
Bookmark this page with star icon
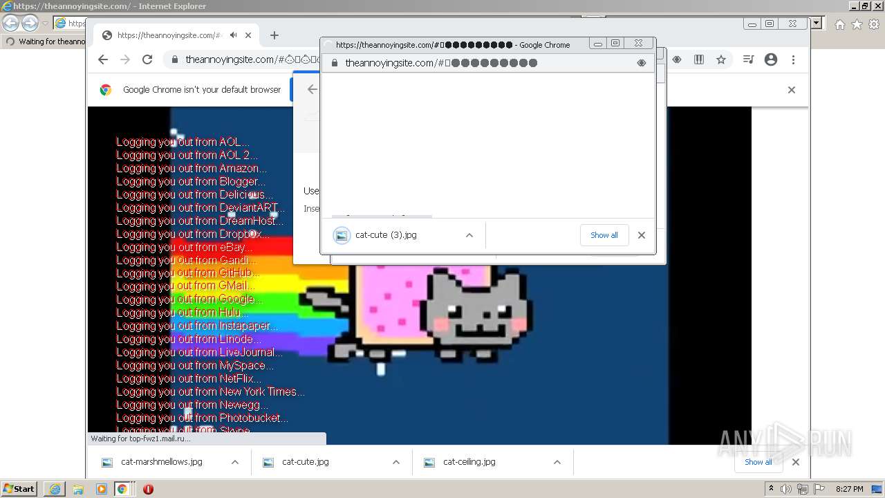721,59
